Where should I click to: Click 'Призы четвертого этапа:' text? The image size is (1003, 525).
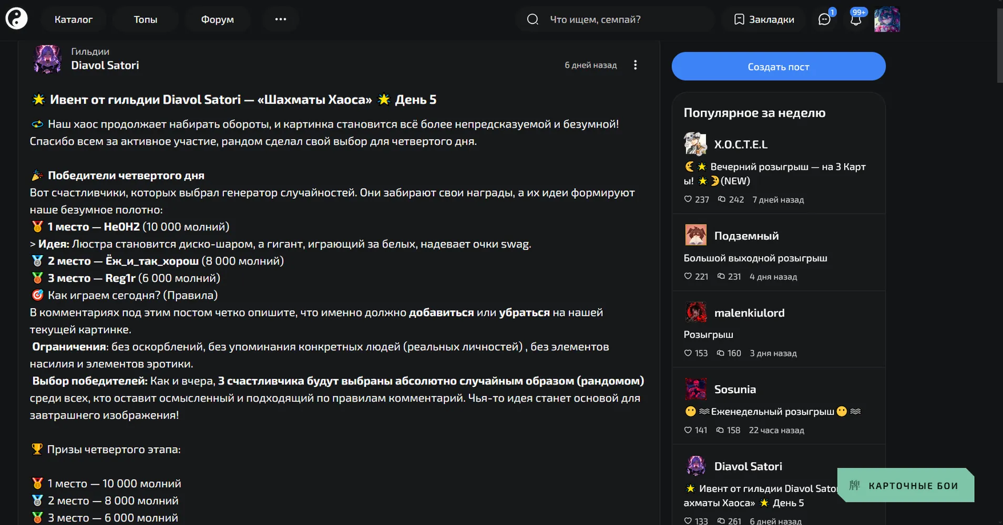coord(114,449)
